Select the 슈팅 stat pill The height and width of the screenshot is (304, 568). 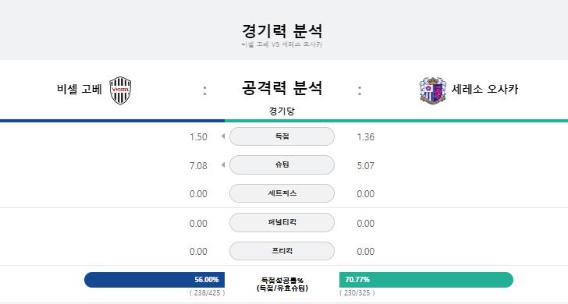tap(282, 164)
